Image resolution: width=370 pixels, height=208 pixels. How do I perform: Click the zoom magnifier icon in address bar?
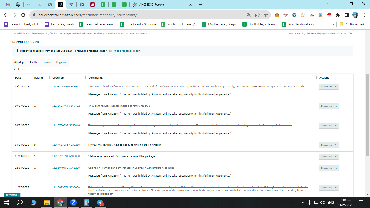tap(249, 15)
